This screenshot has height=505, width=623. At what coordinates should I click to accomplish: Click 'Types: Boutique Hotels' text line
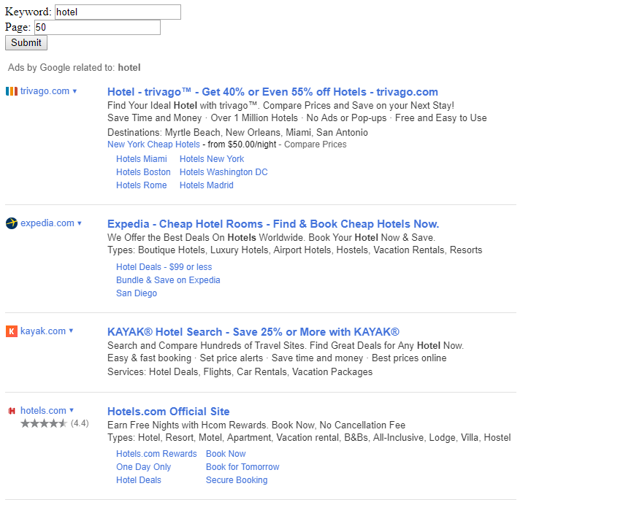(x=295, y=250)
